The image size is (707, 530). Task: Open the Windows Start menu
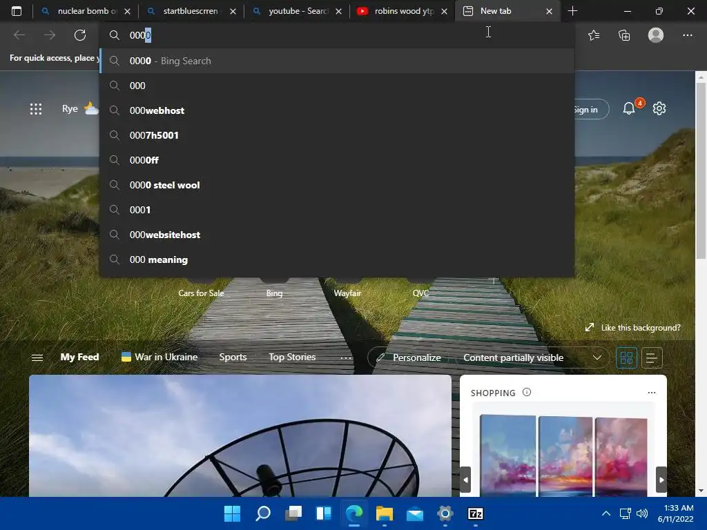tap(232, 513)
